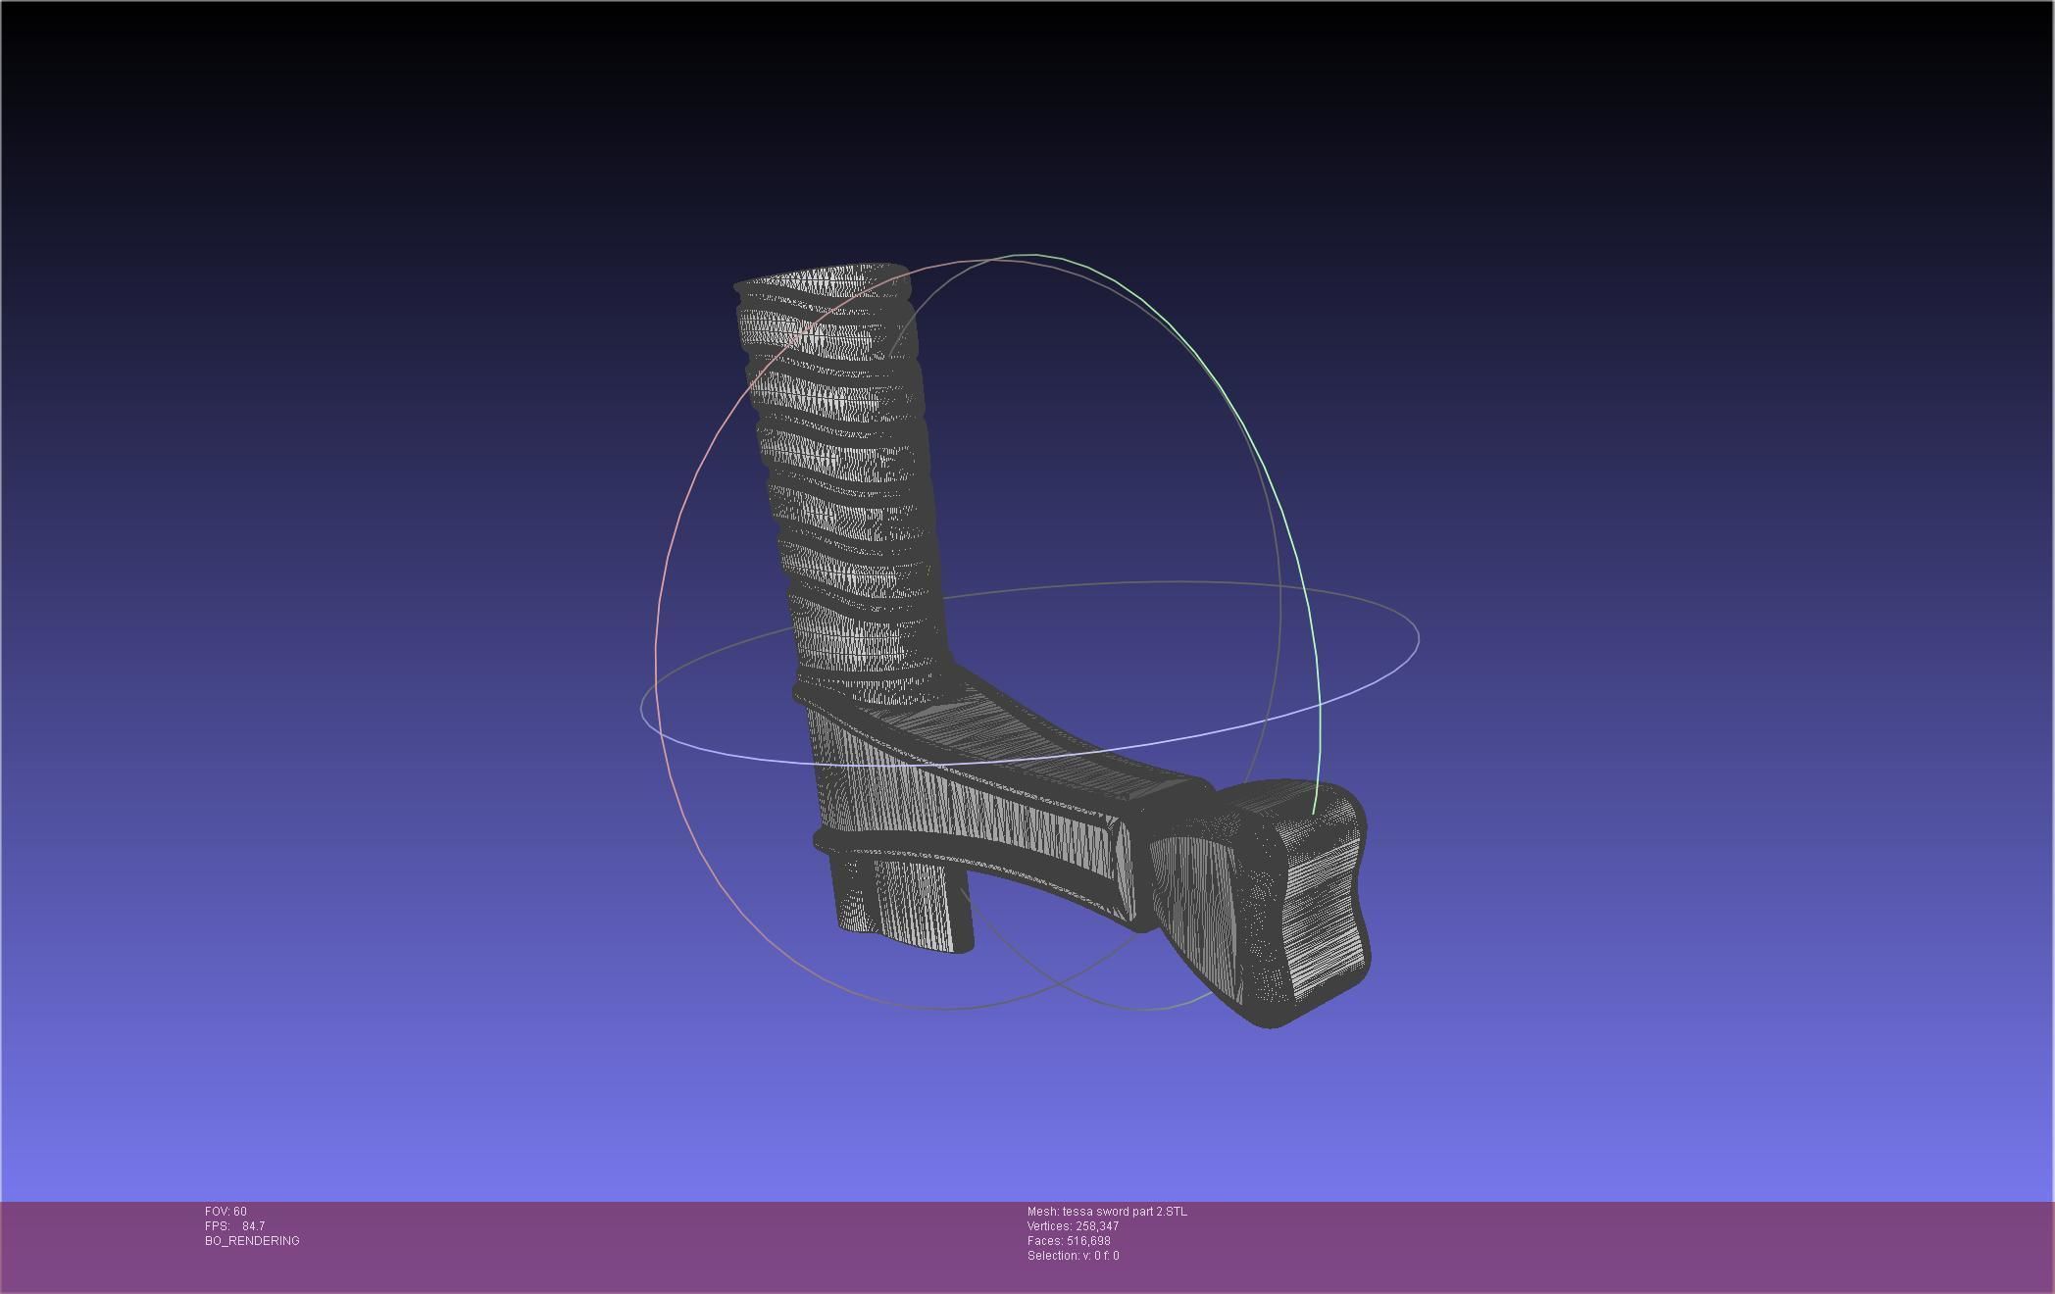This screenshot has height=1294, width=2055.
Task: Click the BO_RENDERING status text
Action: pyautogui.click(x=252, y=1241)
